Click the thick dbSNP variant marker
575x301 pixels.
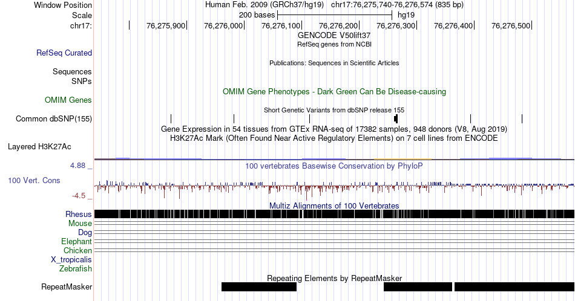396,118
